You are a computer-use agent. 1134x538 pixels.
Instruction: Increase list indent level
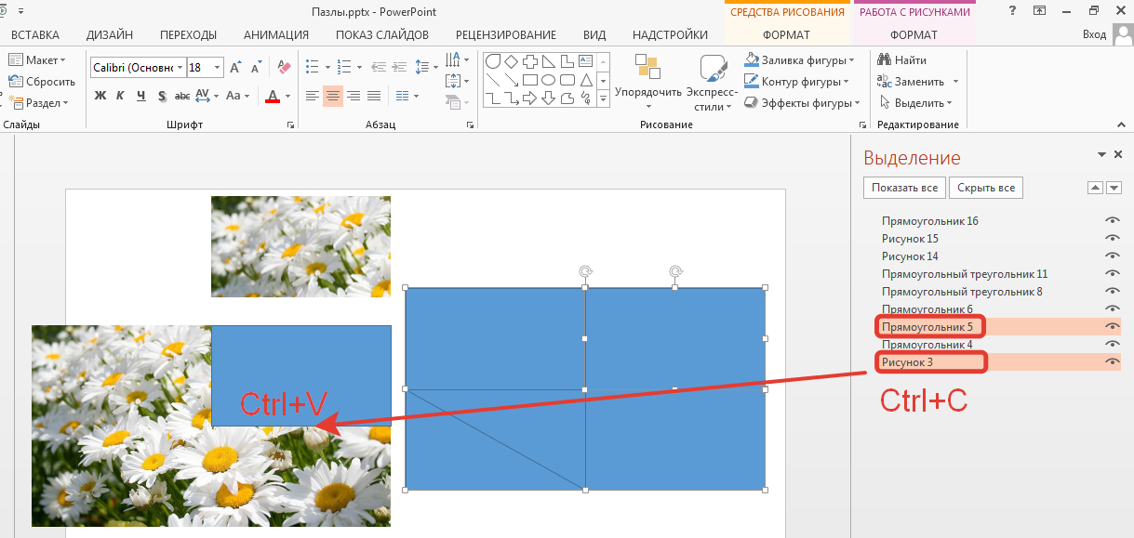tap(398, 68)
